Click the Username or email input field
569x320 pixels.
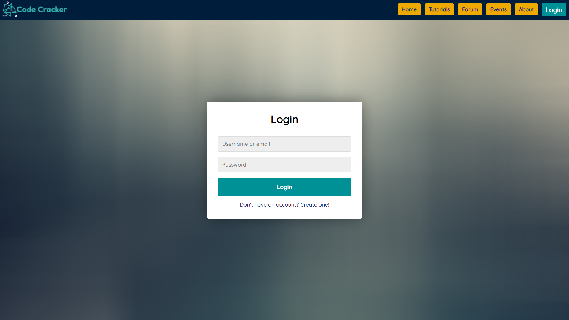click(x=284, y=144)
